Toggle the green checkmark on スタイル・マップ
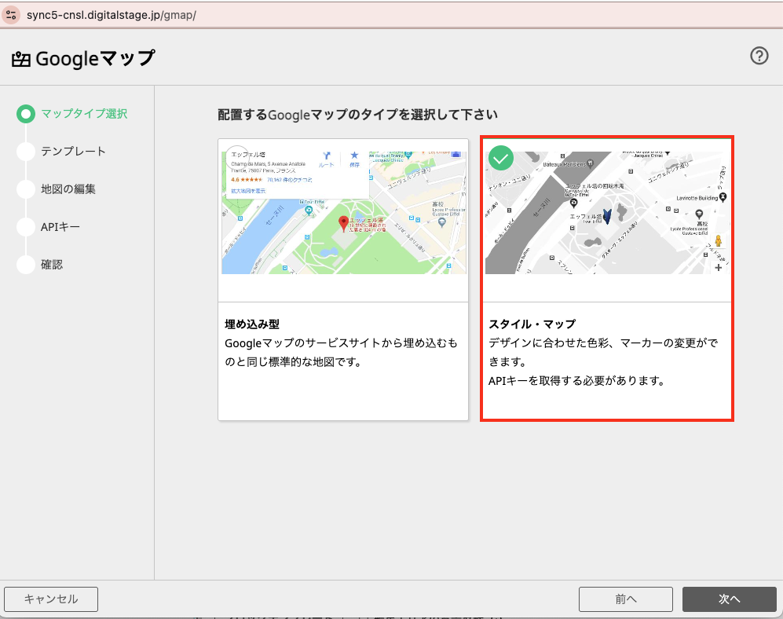This screenshot has width=783, height=619. (501, 158)
